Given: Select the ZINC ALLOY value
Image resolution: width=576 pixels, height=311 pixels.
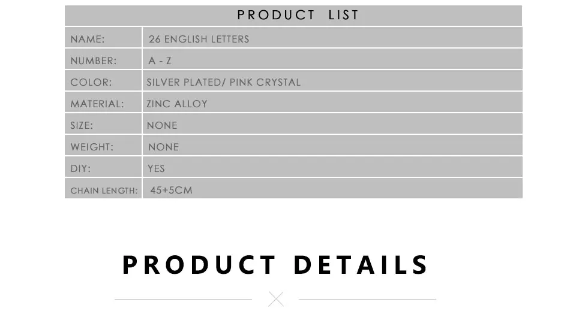Looking at the screenshot, I should [177, 104].
